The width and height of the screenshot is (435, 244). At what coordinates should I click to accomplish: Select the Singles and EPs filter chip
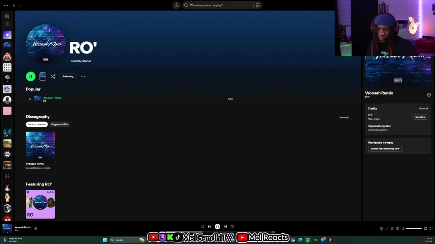pyautogui.click(x=59, y=124)
